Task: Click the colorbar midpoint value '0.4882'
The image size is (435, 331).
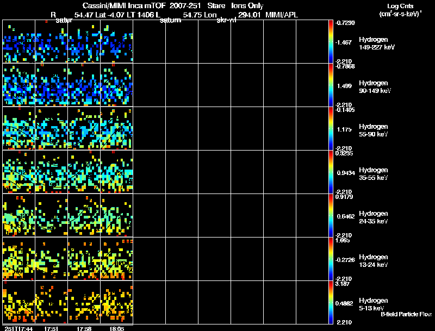Action: pyautogui.click(x=344, y=304)
